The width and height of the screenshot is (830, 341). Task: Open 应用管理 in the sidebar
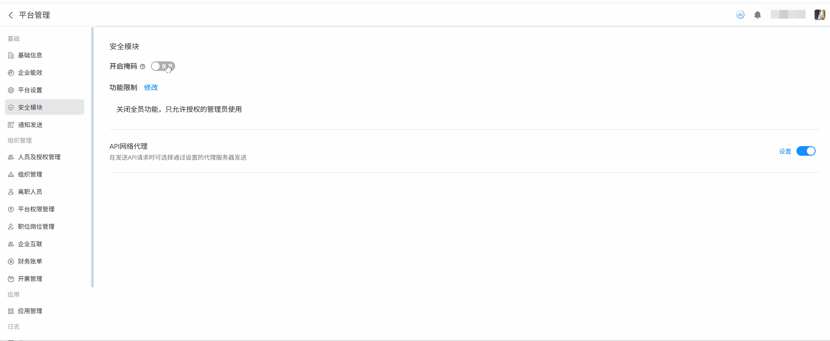point(30,311)
